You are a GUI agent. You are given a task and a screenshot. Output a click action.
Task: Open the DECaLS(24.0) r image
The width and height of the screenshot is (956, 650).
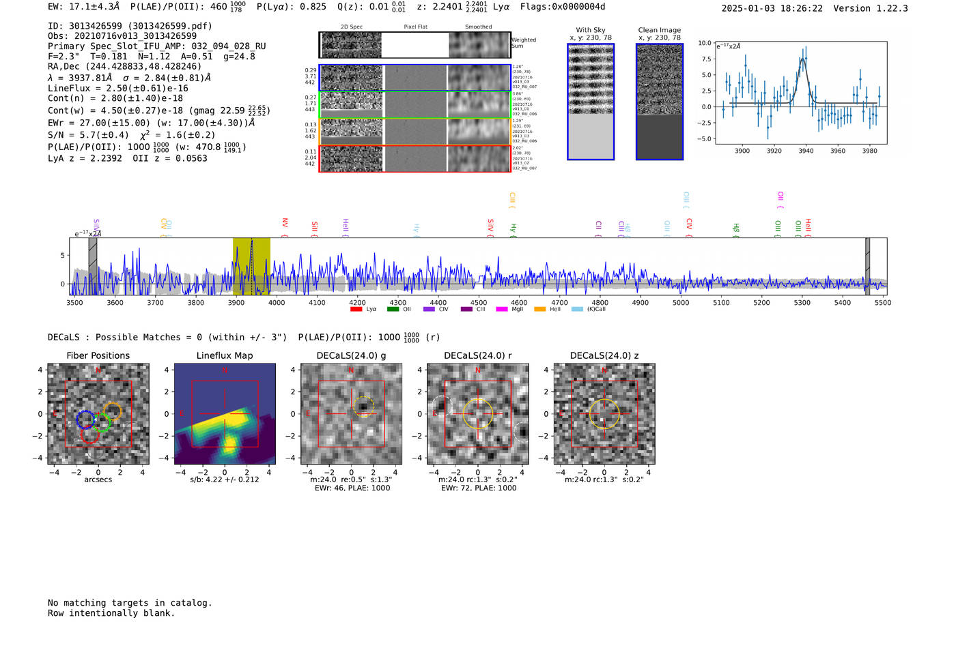coord(478,414)
